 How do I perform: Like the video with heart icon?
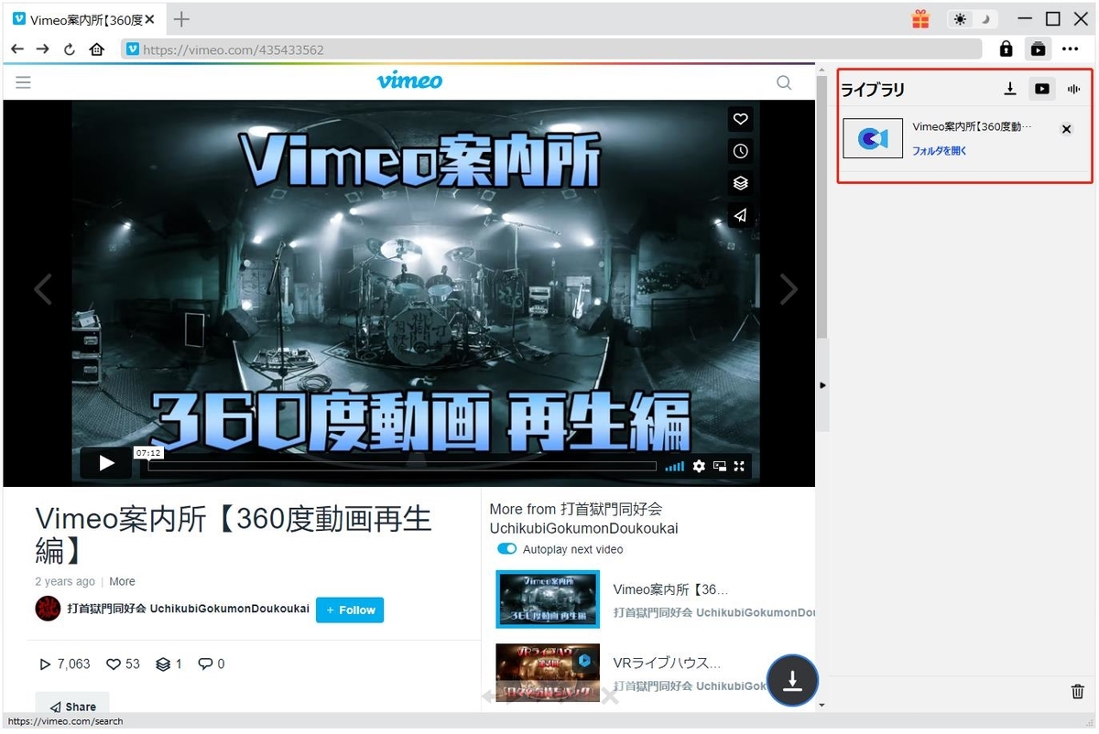(741, 119)
